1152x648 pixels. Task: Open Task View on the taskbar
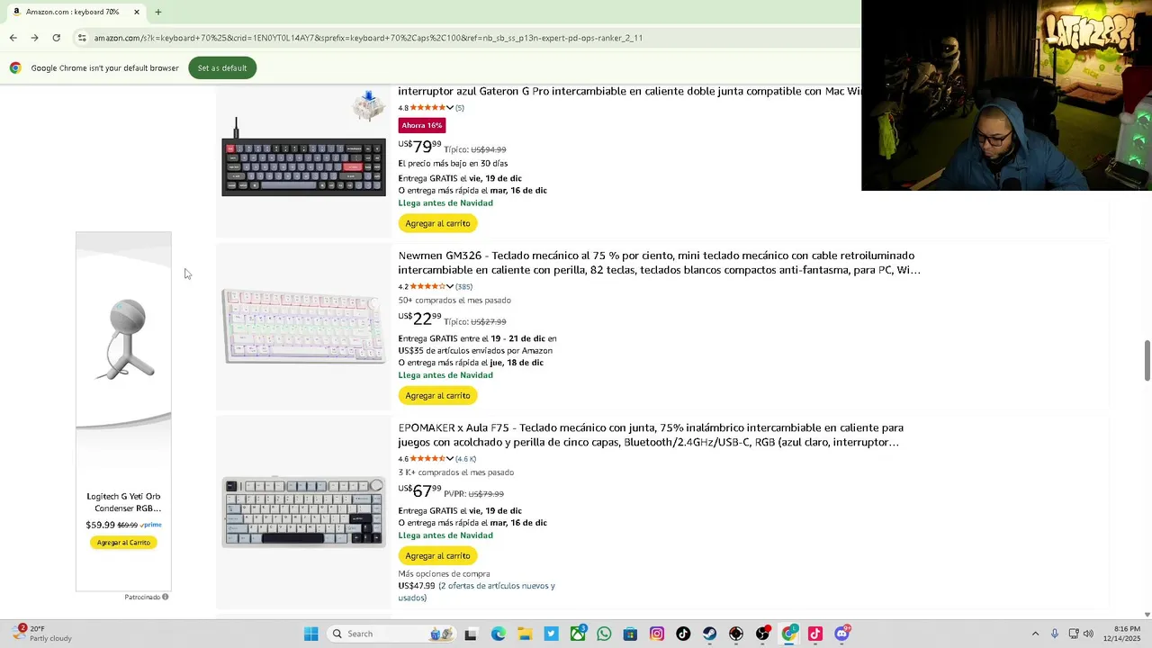[x=470, y=634]
